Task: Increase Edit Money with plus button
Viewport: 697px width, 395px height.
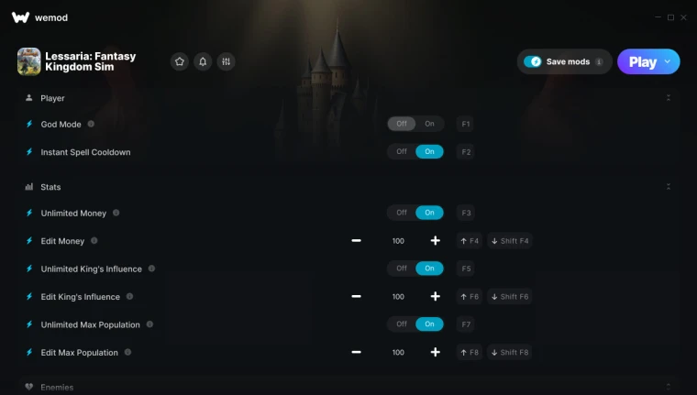Action: click(x=436, y=241)
